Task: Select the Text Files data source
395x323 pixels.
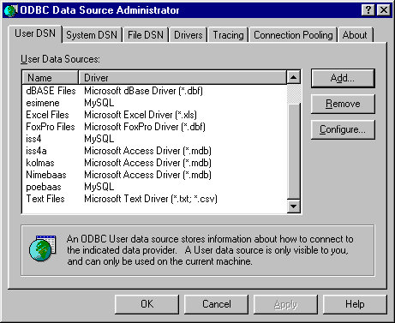Action: point(45,199)
